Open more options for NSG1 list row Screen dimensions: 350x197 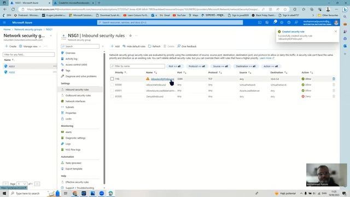click(55, 66)
